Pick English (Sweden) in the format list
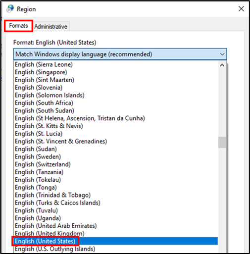Screen dimensions: 250x254 (116, 156)
